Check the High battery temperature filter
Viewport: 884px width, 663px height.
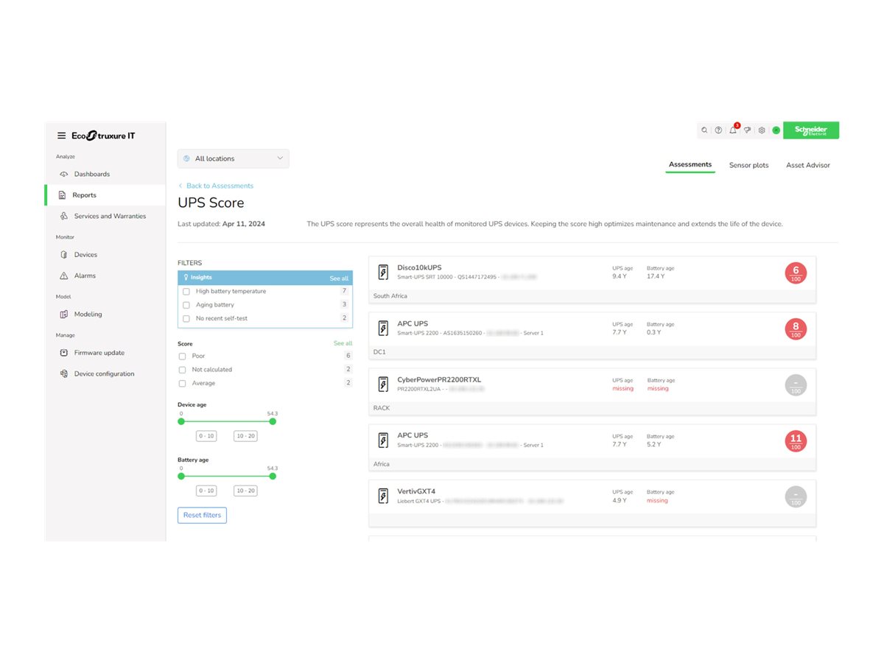point(186,292)
